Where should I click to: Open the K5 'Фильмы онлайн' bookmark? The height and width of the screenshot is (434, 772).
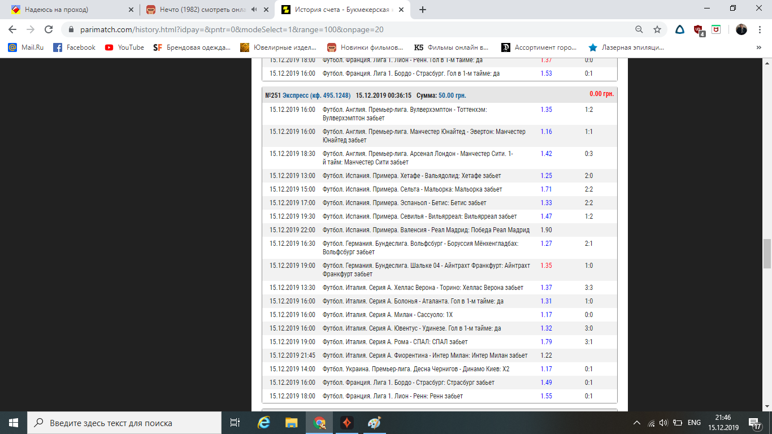tap(452, 47)
